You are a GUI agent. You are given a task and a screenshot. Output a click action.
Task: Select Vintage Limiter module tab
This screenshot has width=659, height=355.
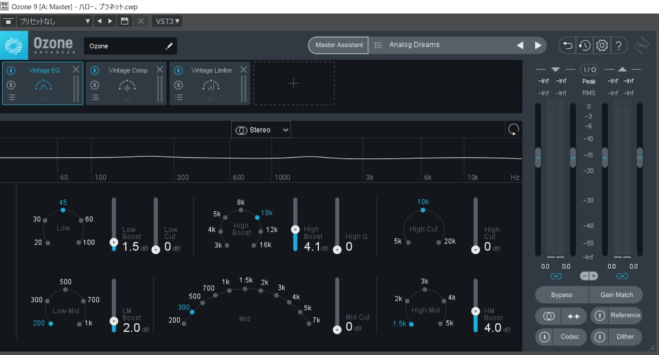pos(210,83)
